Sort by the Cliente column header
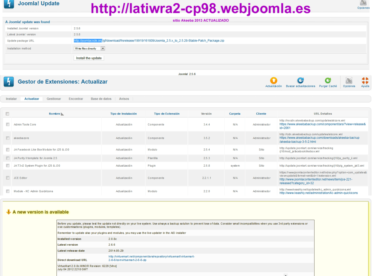This screenshot has width=372, height=276. coord(261,114)
